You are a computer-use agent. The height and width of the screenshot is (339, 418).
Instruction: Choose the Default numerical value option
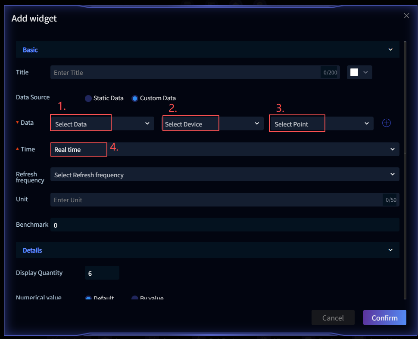click(x=88, y=298)
